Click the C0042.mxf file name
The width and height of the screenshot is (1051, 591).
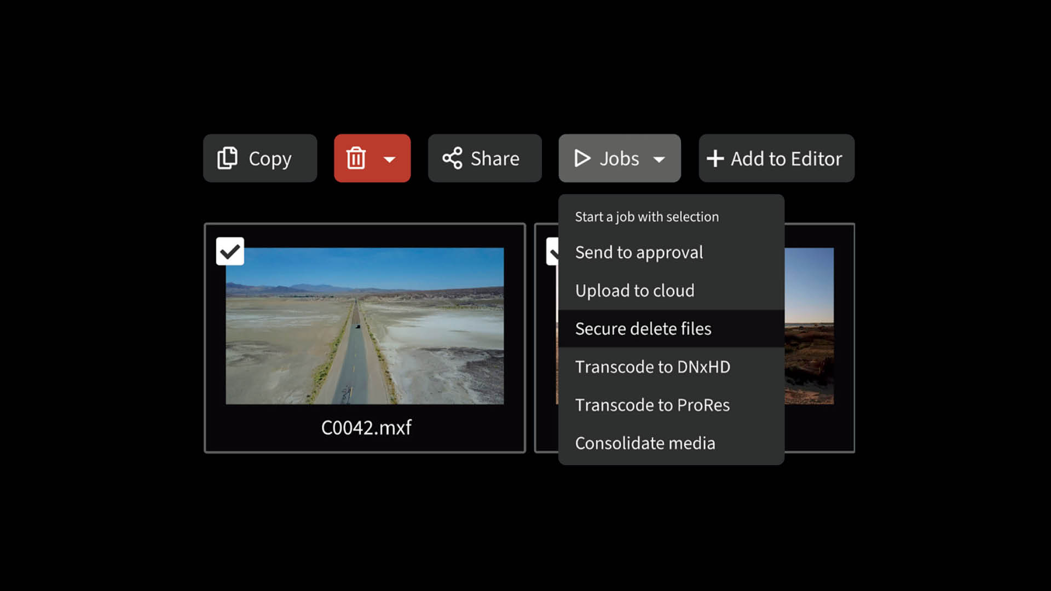[366, 427]
